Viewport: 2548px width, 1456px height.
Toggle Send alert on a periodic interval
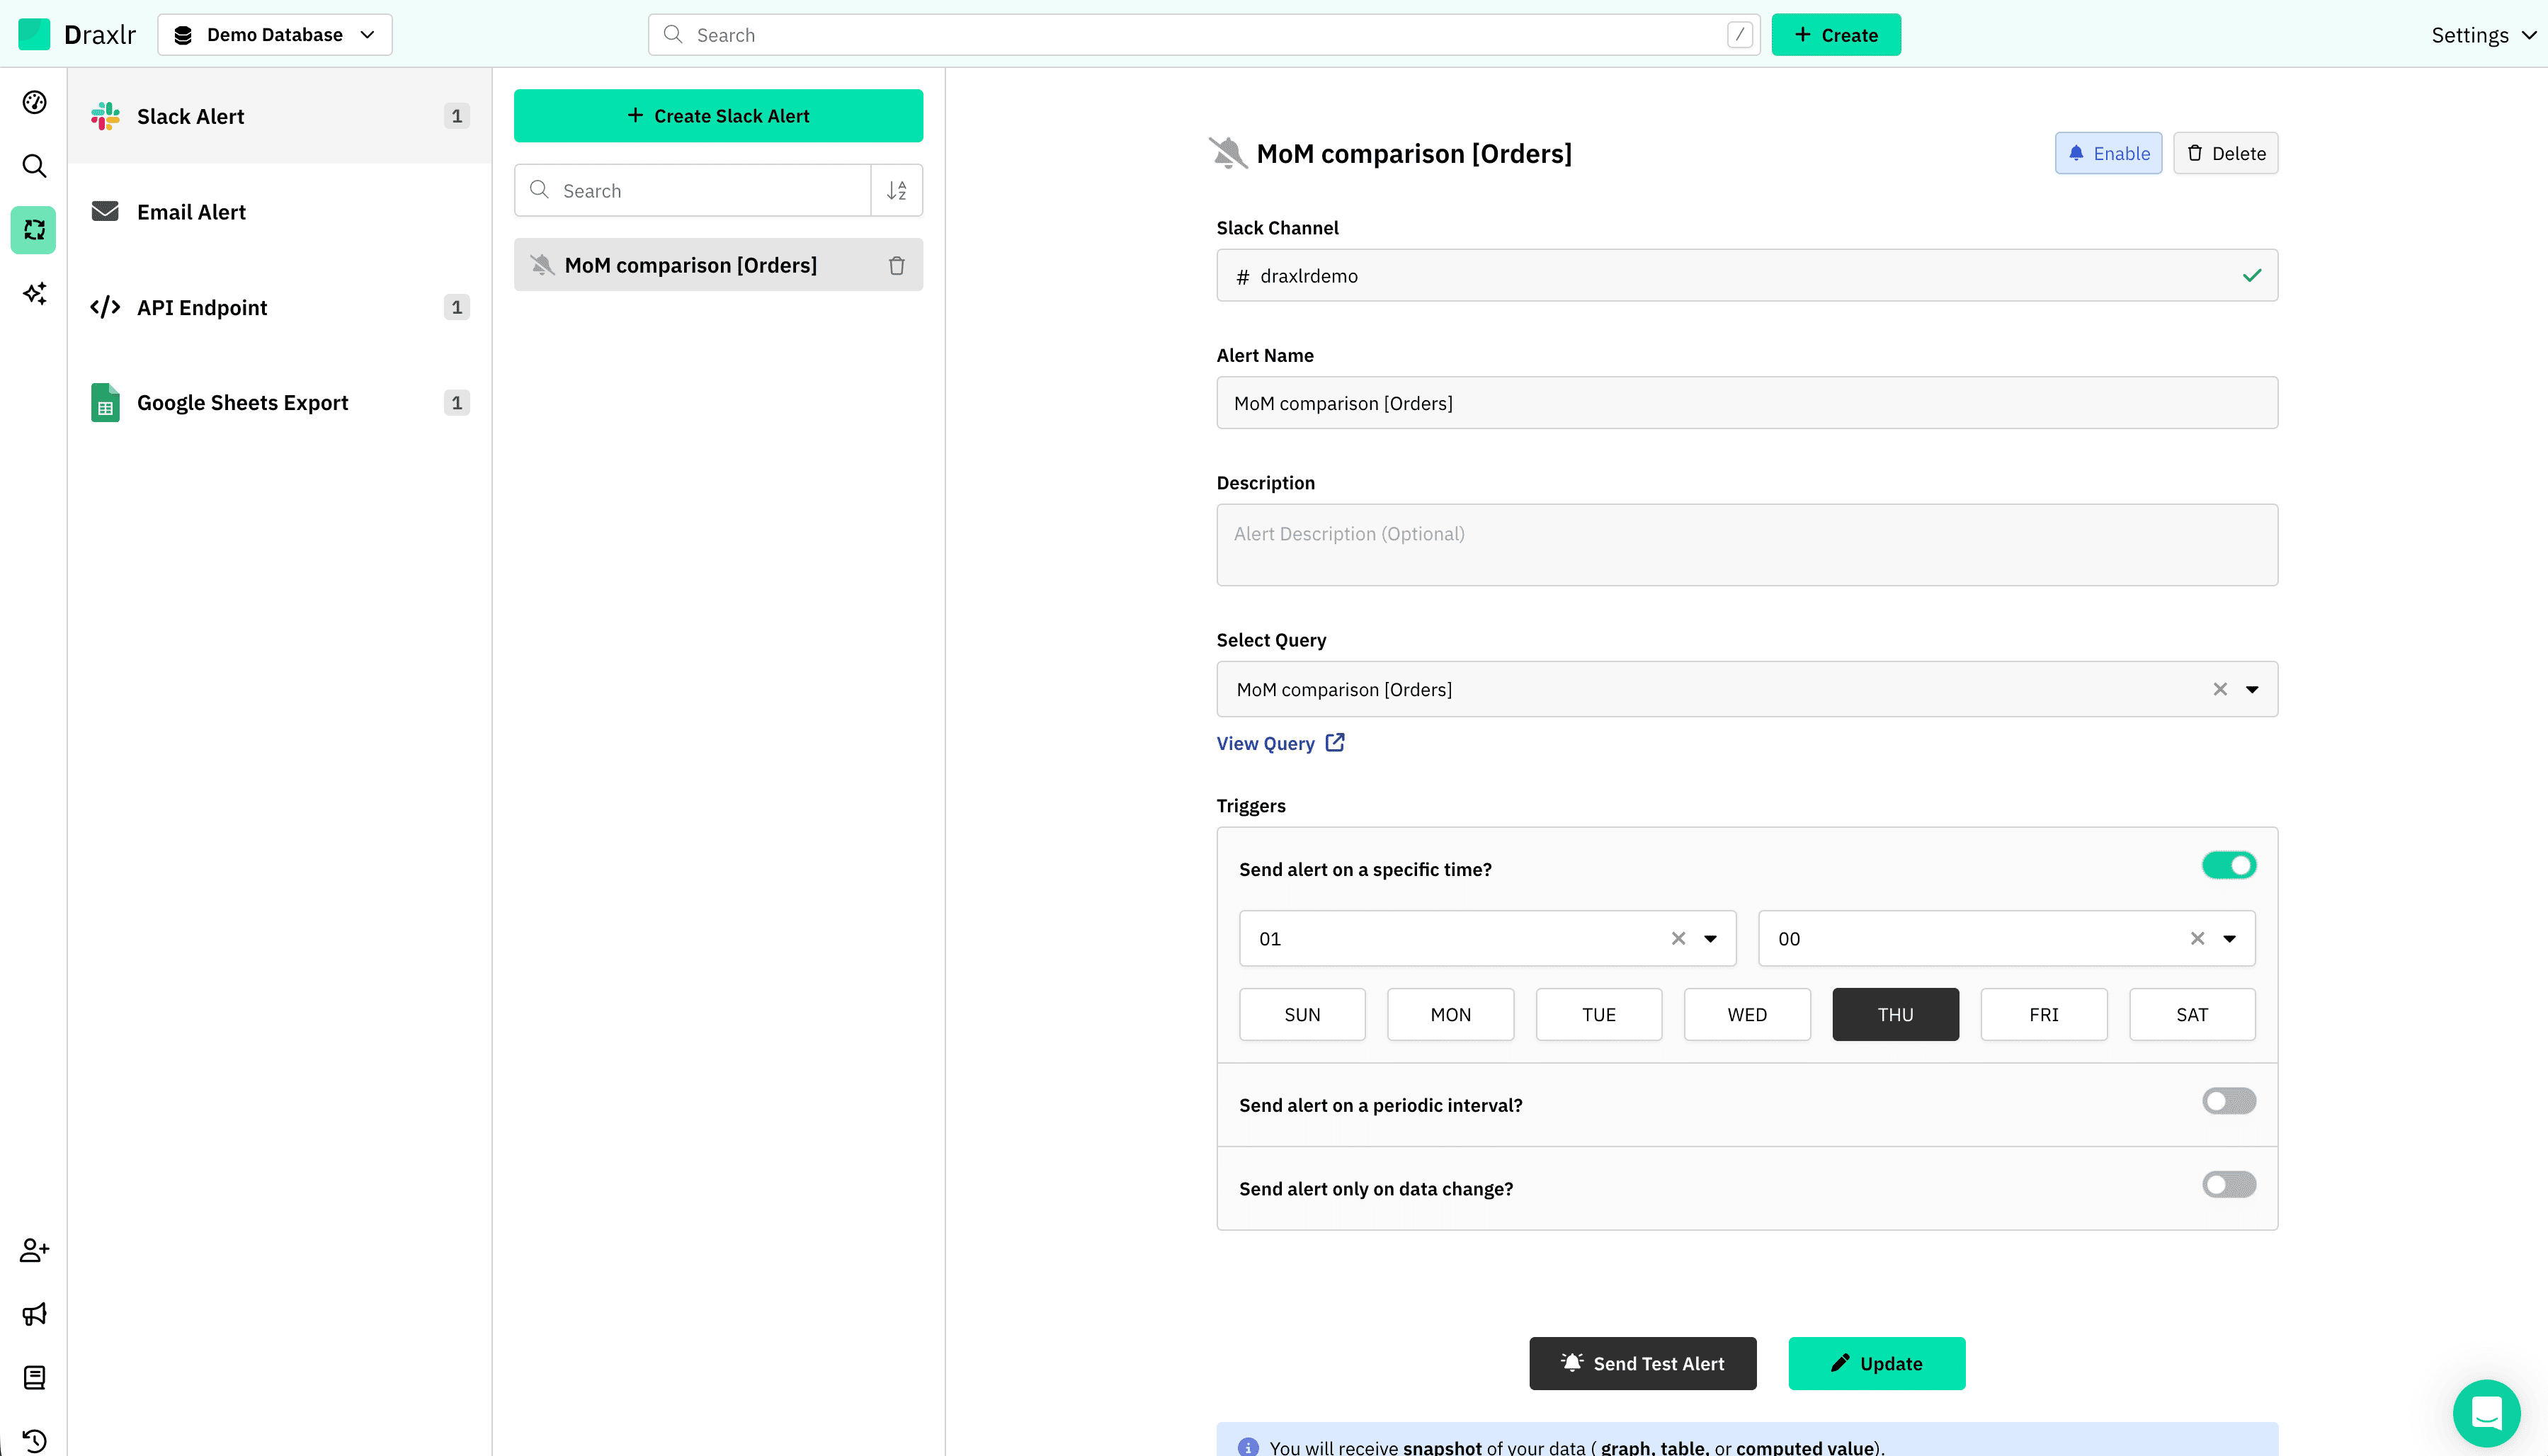(x=2229, y=1101)
